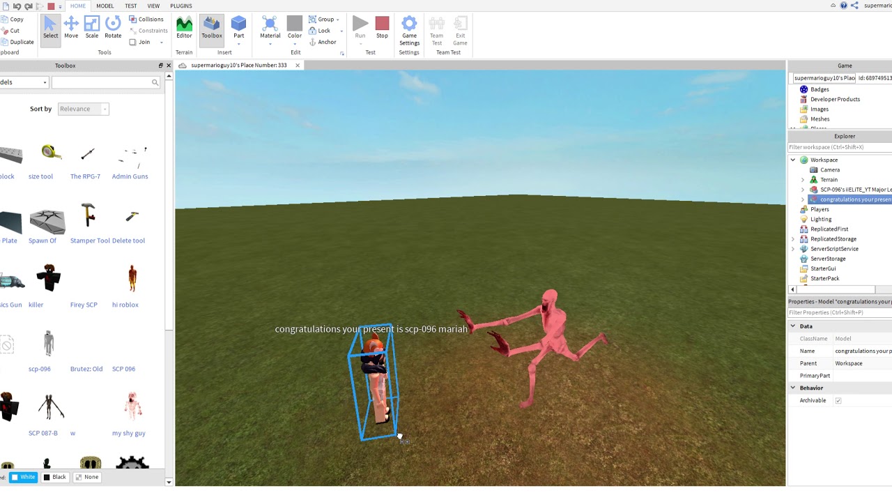Open the Color dropdown arrow

point(295,44)
